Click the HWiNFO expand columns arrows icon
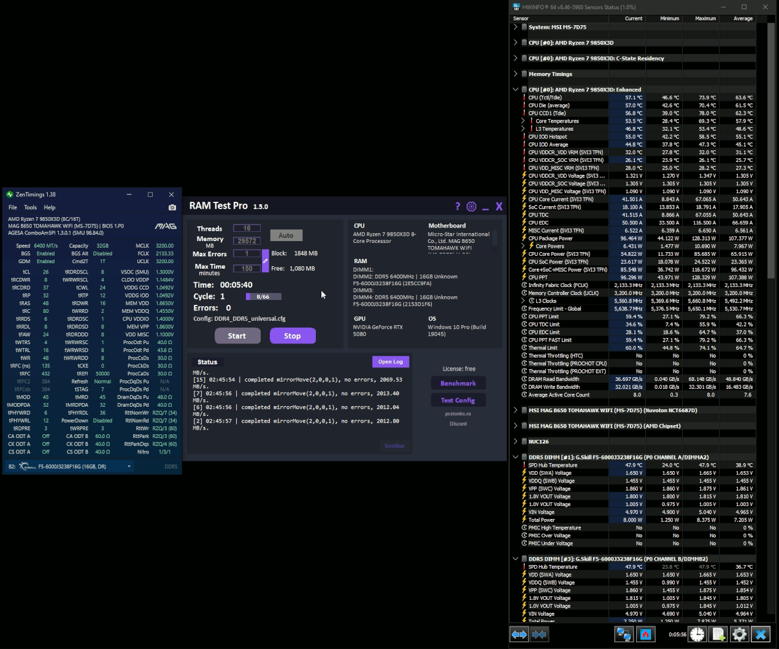 click(519, 634)
